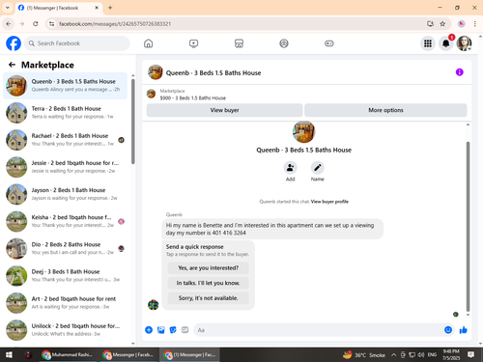Go to Home feed icon
Image resolution: width=483 pixels, height=362 pixels.
coord(148,43)
